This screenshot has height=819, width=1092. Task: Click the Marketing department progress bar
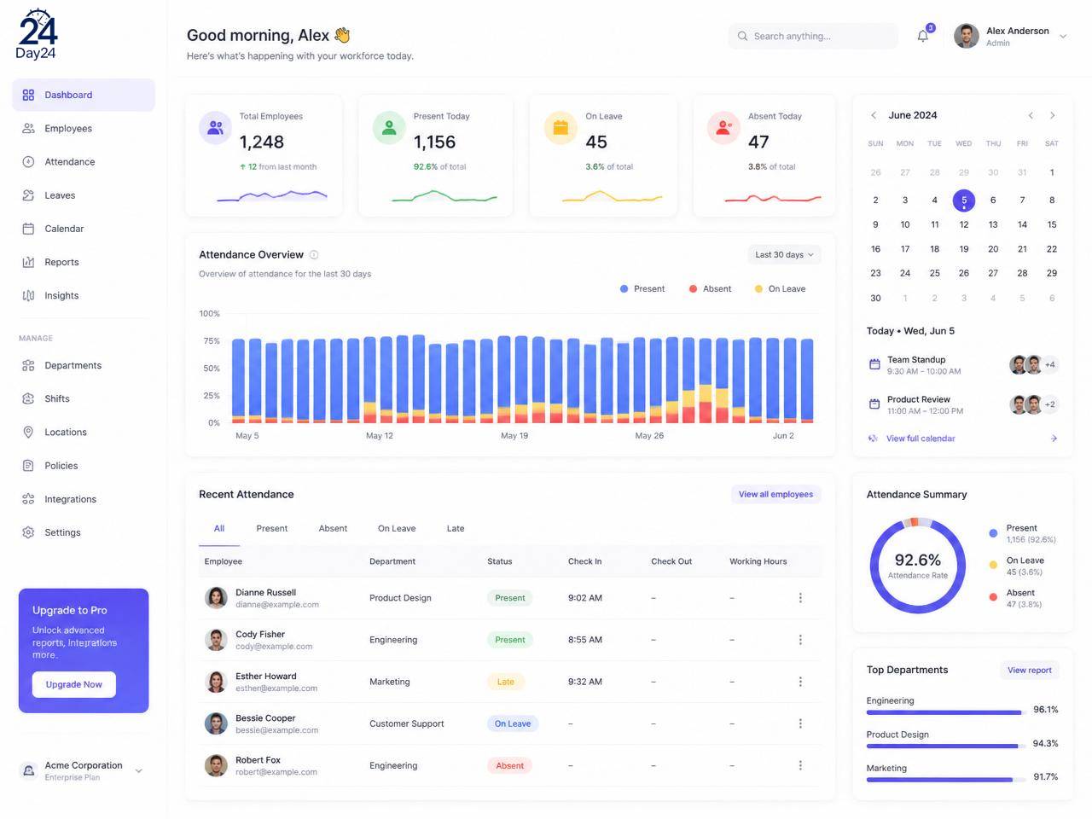pos(944,780)
